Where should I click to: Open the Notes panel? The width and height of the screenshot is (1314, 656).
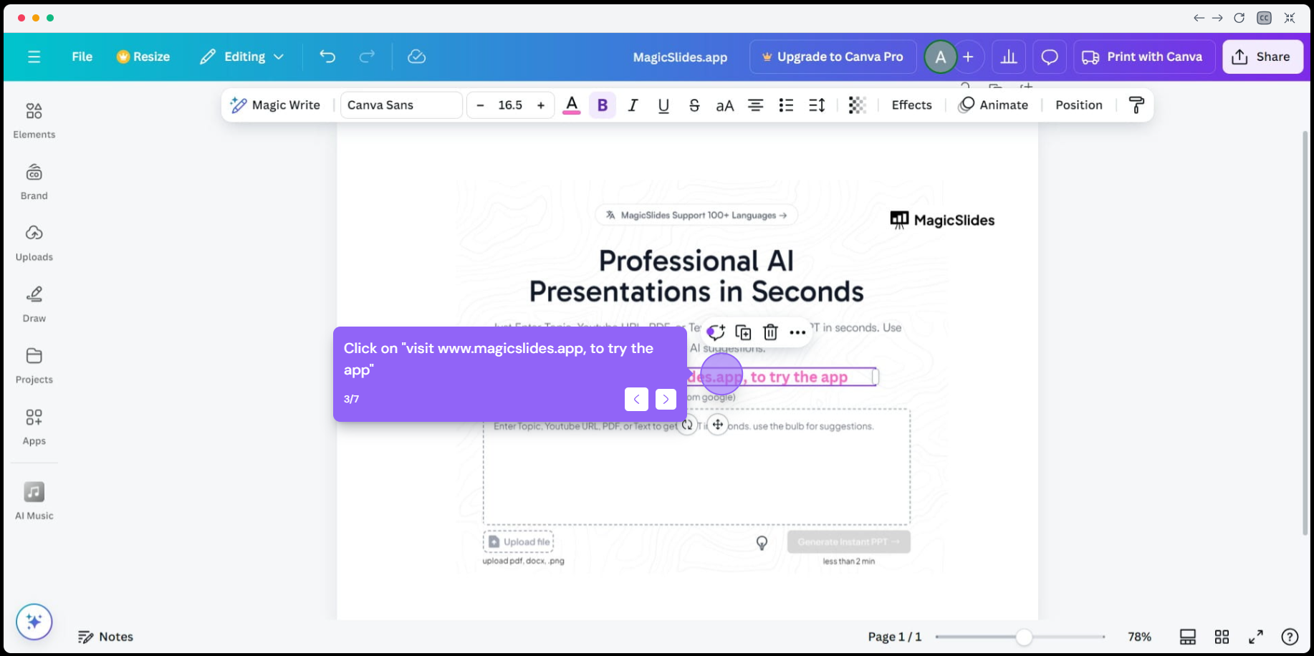click(x=106, y=637)
